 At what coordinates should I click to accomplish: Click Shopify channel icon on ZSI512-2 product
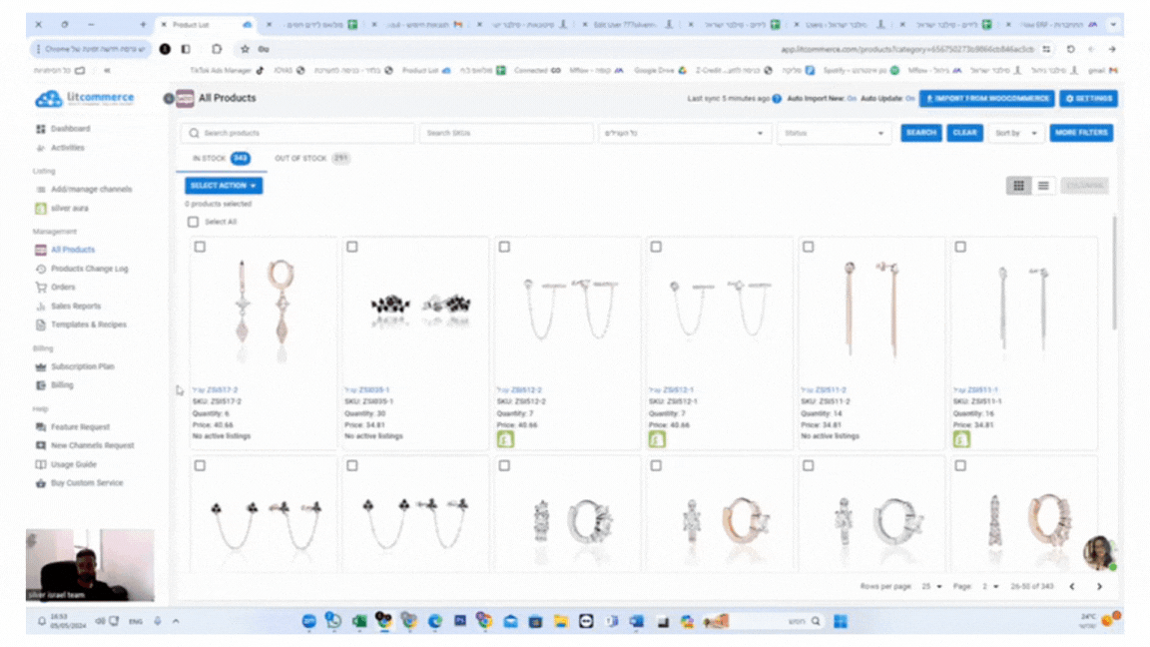click(504, 439)
